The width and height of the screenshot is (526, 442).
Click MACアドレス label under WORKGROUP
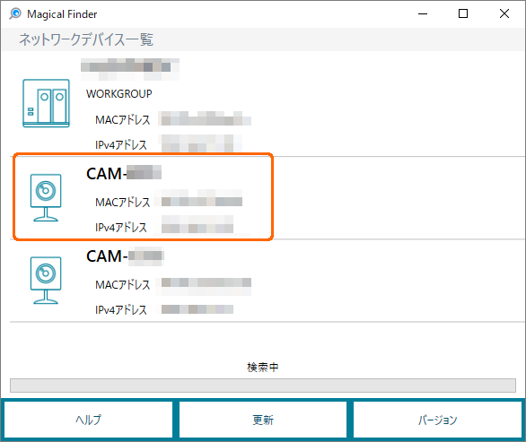pos(122,119)
